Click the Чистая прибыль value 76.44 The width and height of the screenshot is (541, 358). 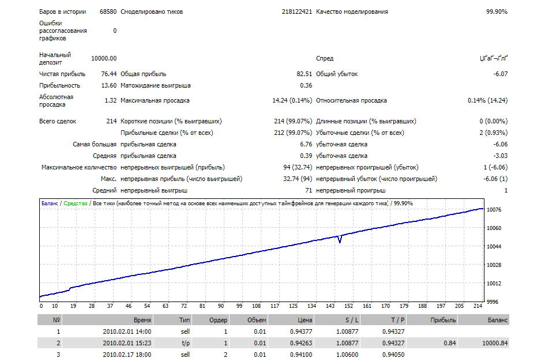click(x=108, y=74)
